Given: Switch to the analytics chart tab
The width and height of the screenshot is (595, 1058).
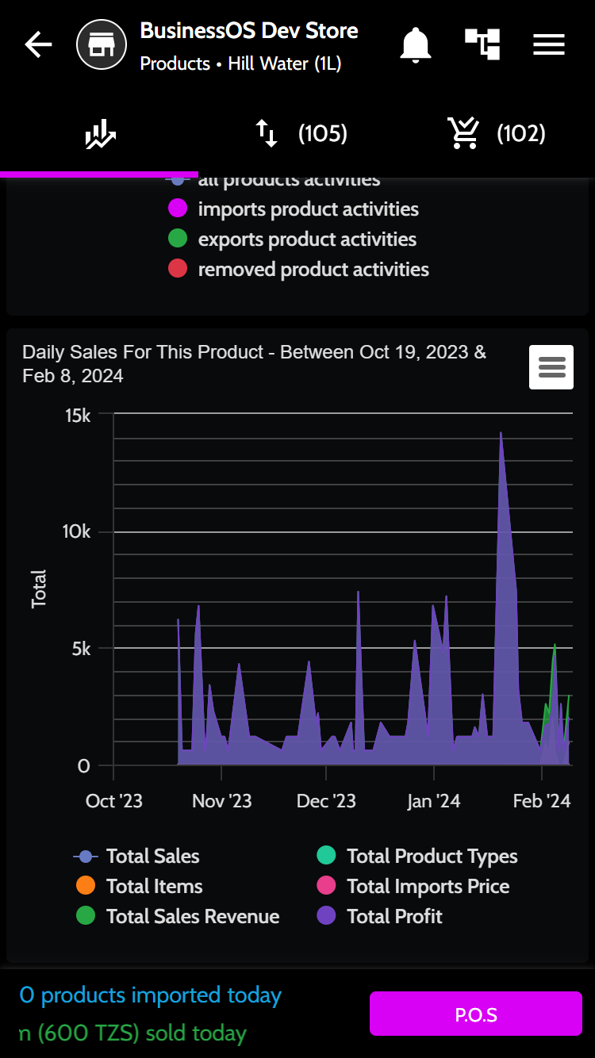Looking at the screenshot, I should click(x=100, y=134).
